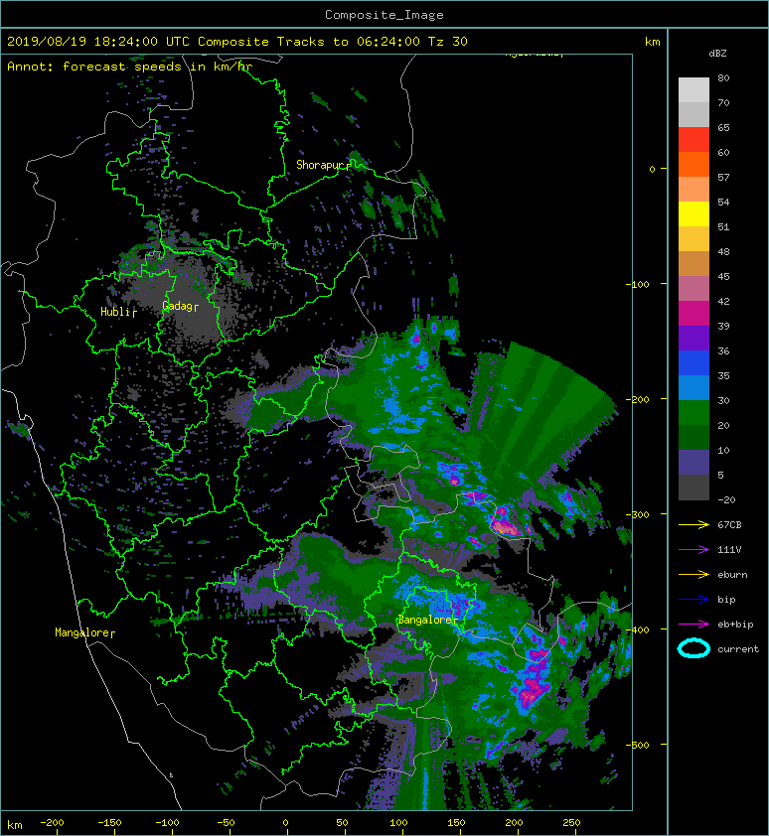Click the '-300' vertical axis tick label
This screenshot has width=769, height=836.
click(638, 514)
